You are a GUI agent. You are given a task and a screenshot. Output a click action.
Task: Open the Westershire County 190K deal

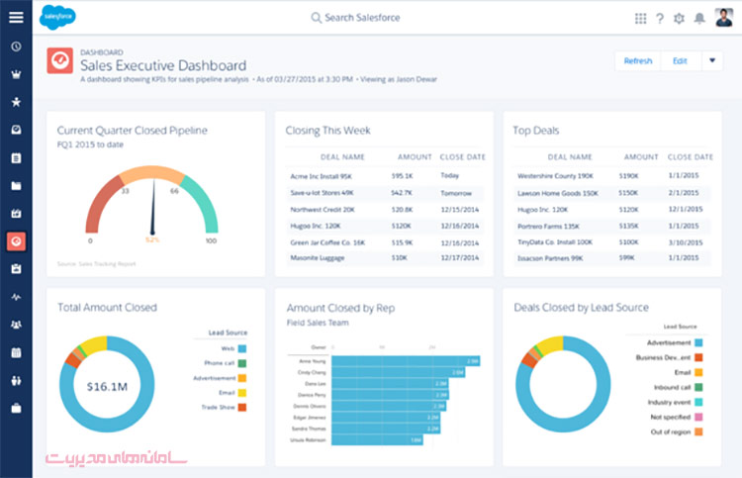(555, 175)
